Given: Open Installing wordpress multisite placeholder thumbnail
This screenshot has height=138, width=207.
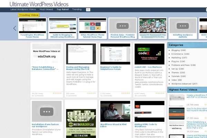Looking at the screenshot, I should 183,26.
